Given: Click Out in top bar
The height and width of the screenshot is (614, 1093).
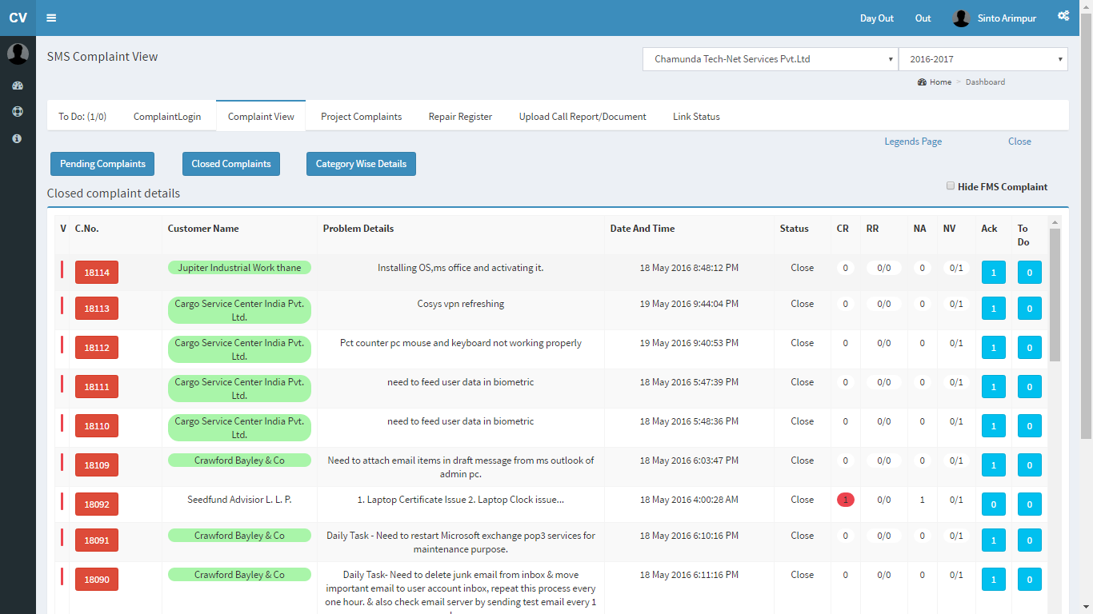Looking at the screenshot, I should pyautogui.click(x=923, y=18).
